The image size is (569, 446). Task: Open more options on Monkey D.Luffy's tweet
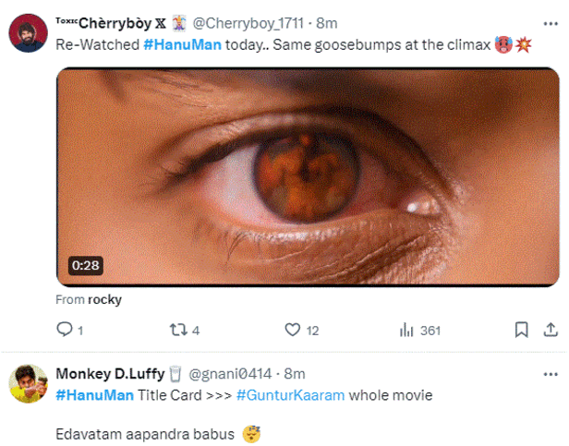tap(551, 373)
